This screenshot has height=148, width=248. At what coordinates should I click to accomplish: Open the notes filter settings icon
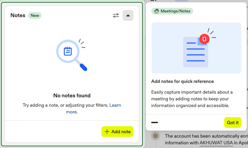coord(116,15)
